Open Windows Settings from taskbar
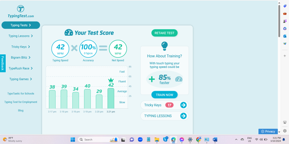The image size is (289, 144). [190, 140]
